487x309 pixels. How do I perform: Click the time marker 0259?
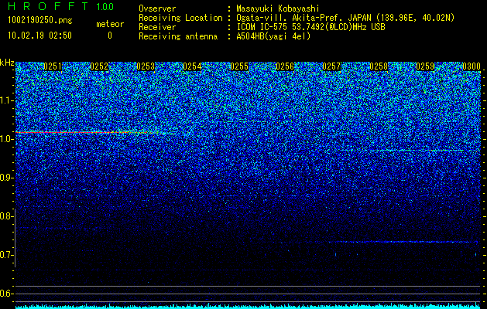425,66
